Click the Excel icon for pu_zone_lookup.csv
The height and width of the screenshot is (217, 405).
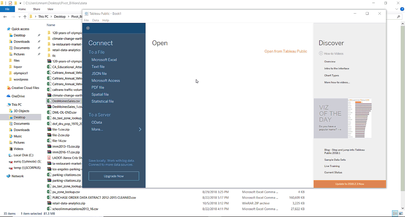tap(49, 192)
